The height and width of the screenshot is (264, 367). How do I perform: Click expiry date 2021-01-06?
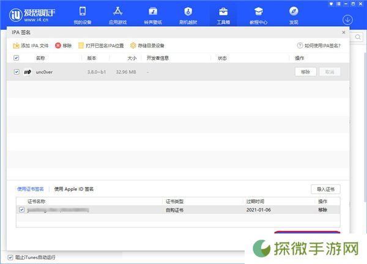pos(258,210)
